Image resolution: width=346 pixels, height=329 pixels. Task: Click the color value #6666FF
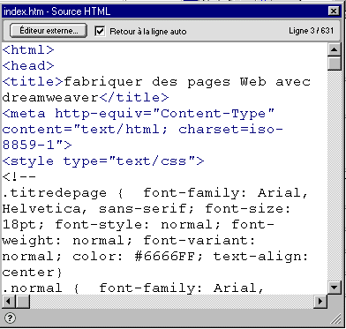[165, 257]
